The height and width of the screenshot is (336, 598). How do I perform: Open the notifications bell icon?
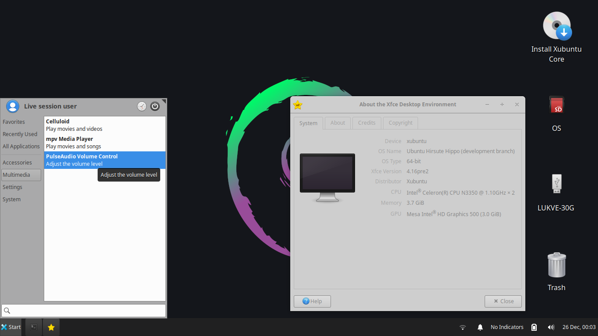(480, 327)
